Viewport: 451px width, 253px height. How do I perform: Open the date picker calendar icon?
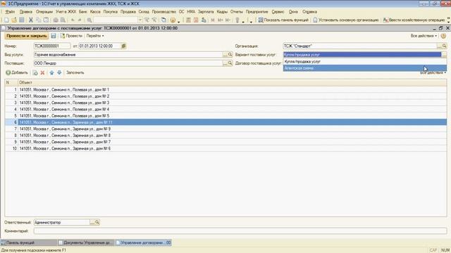click(123, 46)
